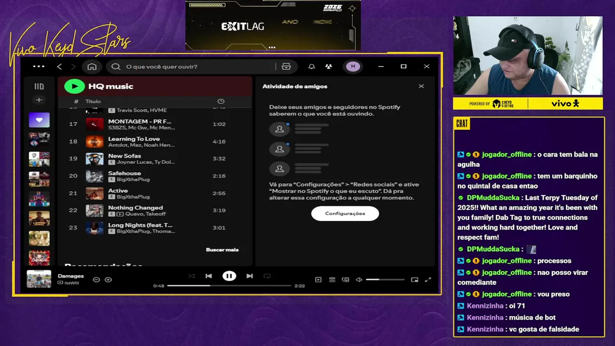Minimize the Spotify window
The width and height of the screenshot is (615, 346).
click(381, 66)
